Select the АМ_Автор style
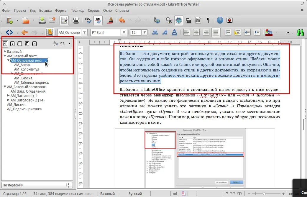This screenshot has height=197, width=307. 22,65
